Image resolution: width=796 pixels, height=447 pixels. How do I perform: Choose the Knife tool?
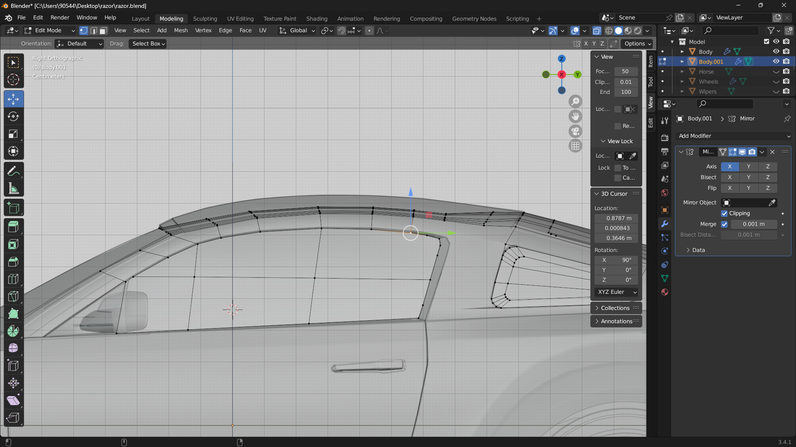(13, 296)
